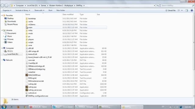Click the Local Disk (D:) breadcrumb
The height and width of the screenshot is (109, 195).
tap(32, 5)
